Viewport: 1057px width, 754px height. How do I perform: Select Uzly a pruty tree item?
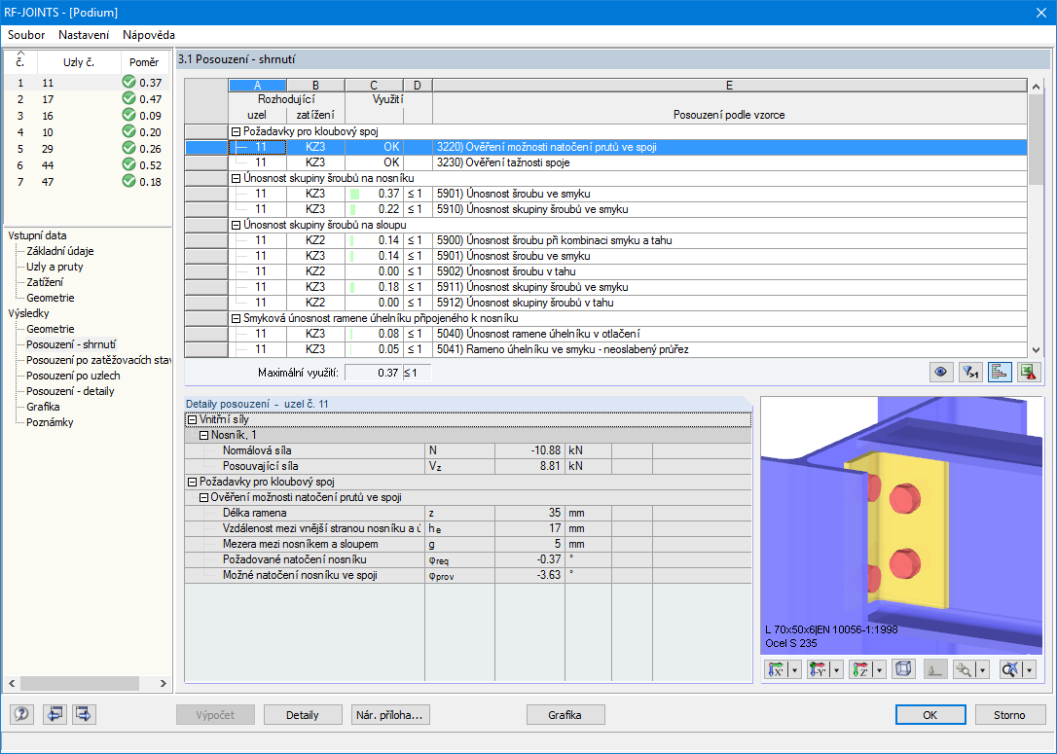55,267
